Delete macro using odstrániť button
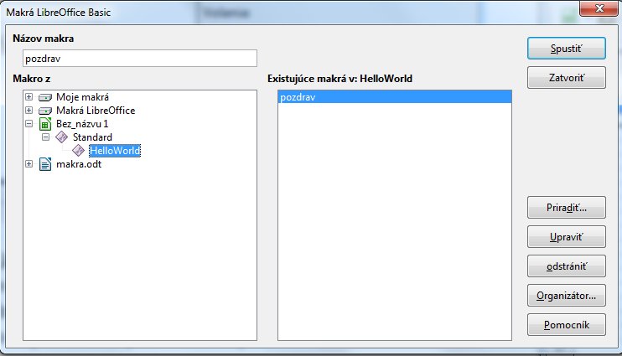 point(567,266)
